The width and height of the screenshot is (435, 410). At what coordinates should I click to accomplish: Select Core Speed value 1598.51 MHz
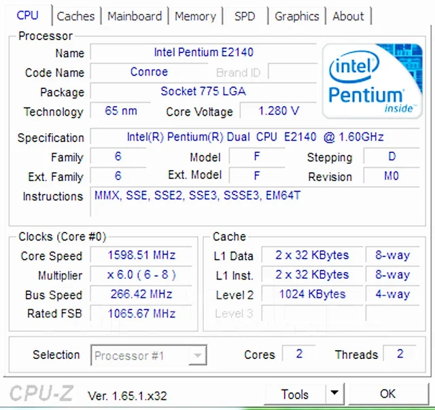click(x=141, y=255)
